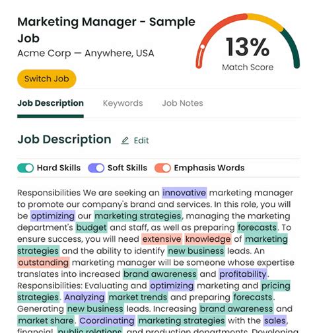
Task: Click the 13% Match Score gauge
Action: (248, 42)
